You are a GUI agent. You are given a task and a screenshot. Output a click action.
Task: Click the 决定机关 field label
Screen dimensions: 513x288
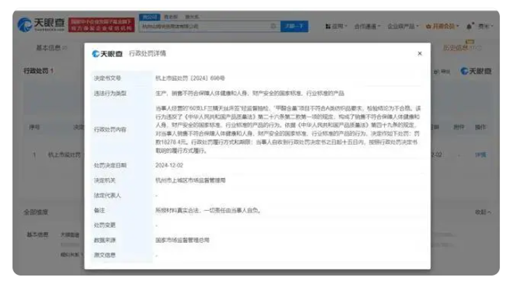(x=105, y=180)
